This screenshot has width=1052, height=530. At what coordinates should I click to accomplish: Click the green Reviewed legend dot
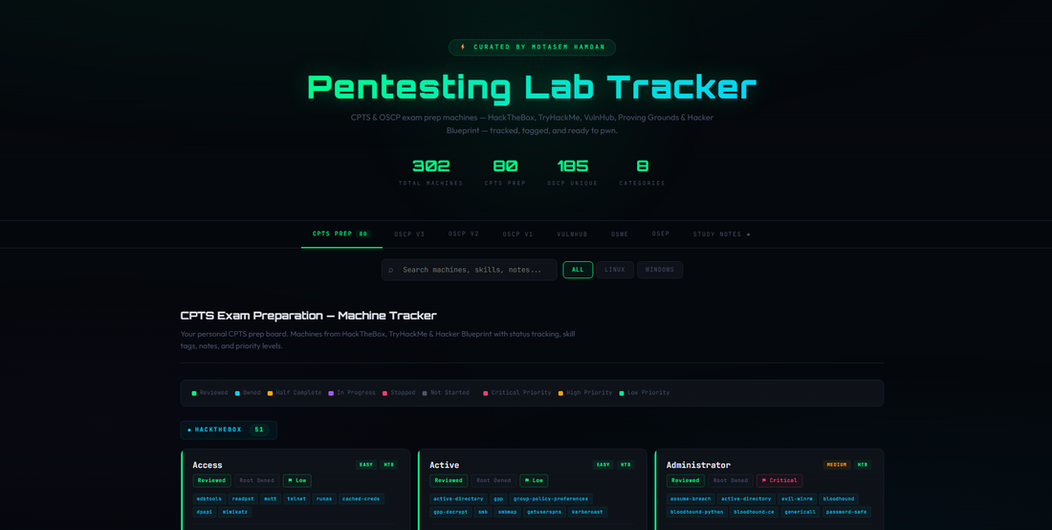194,393
